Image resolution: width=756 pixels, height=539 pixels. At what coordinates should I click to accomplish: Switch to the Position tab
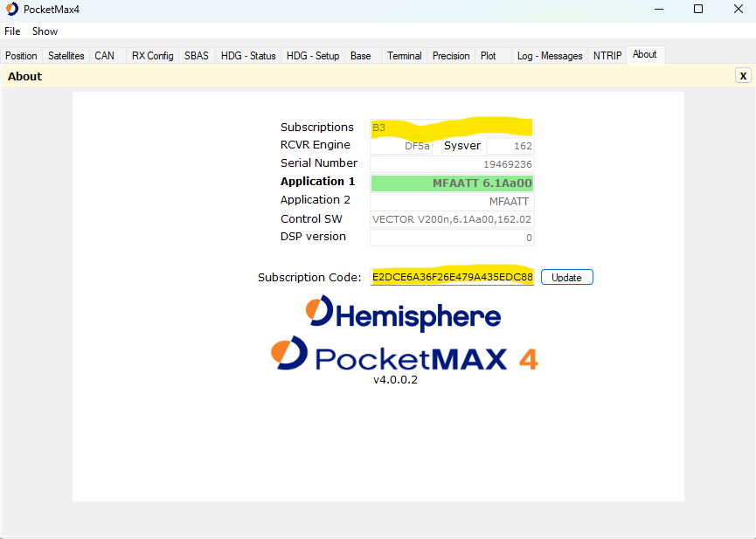coord(22,56)
